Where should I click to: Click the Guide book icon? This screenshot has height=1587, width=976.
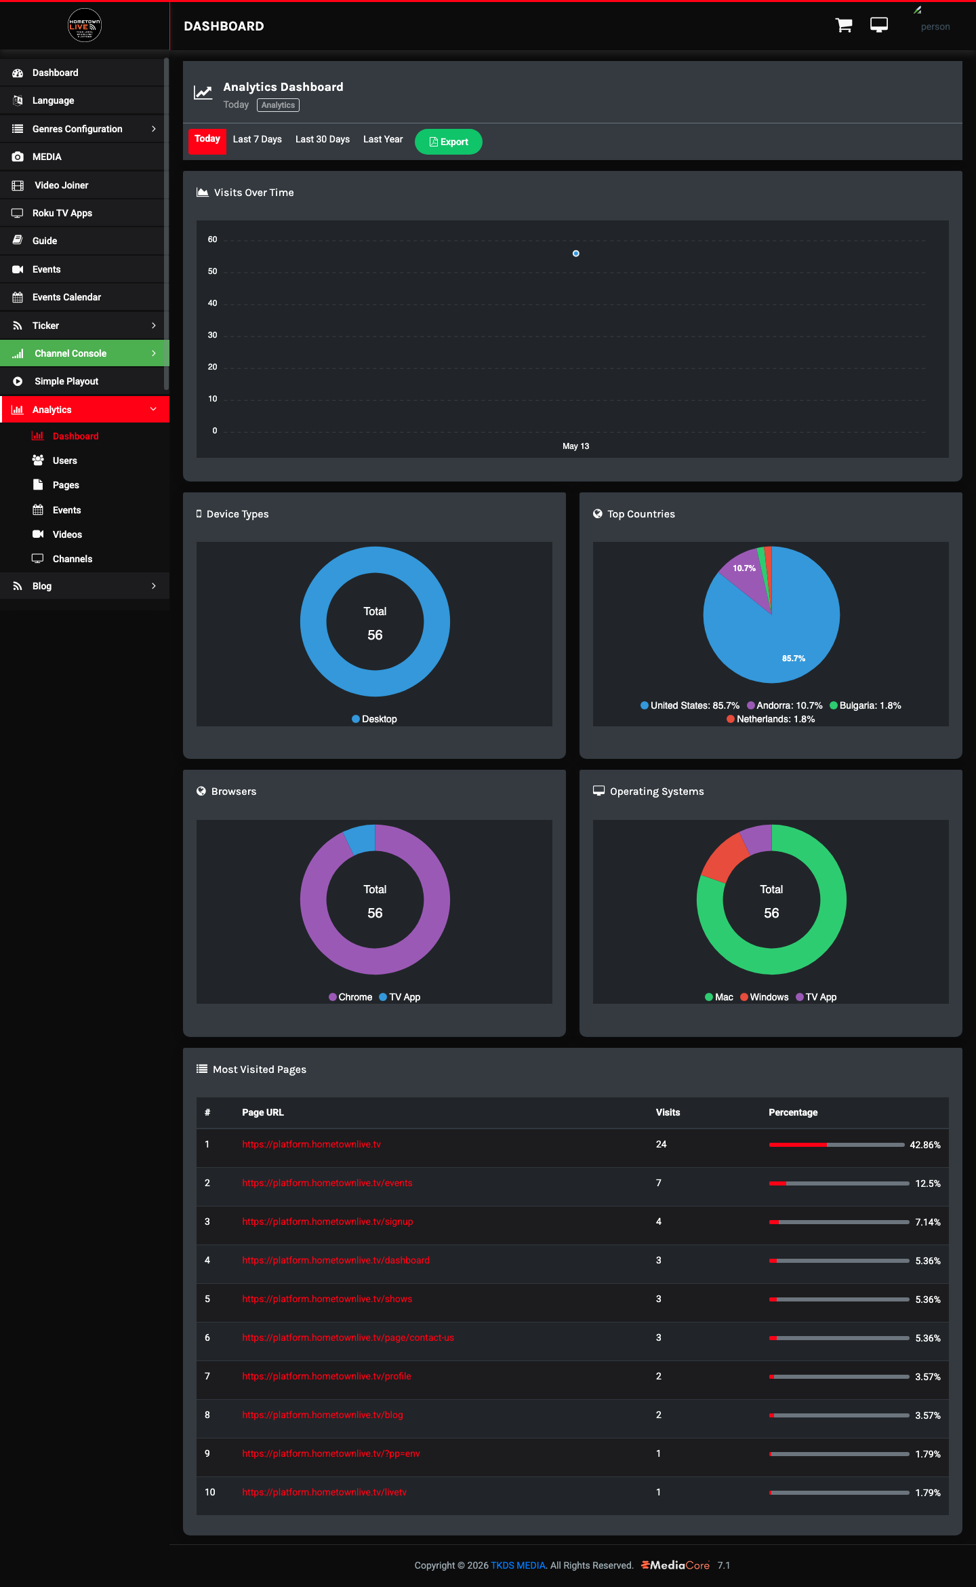pos(18,241)
